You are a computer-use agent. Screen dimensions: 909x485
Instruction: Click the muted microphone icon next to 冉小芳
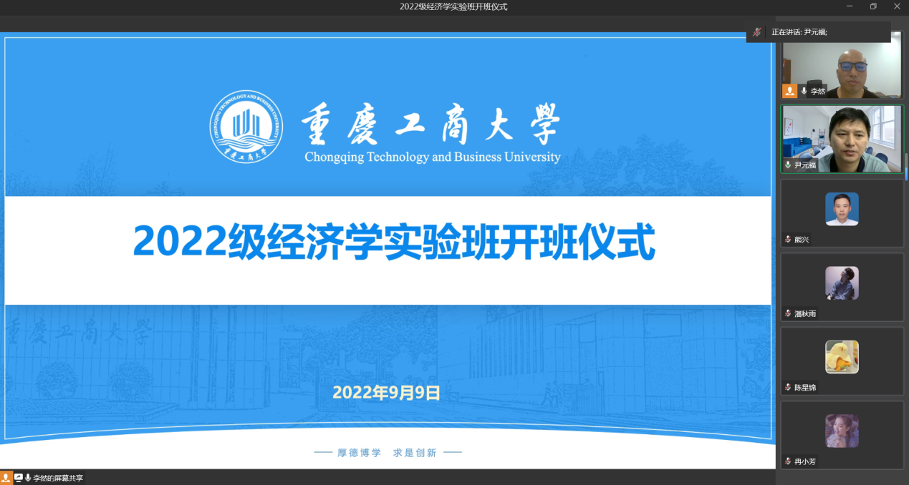click(x=788, y=461)
